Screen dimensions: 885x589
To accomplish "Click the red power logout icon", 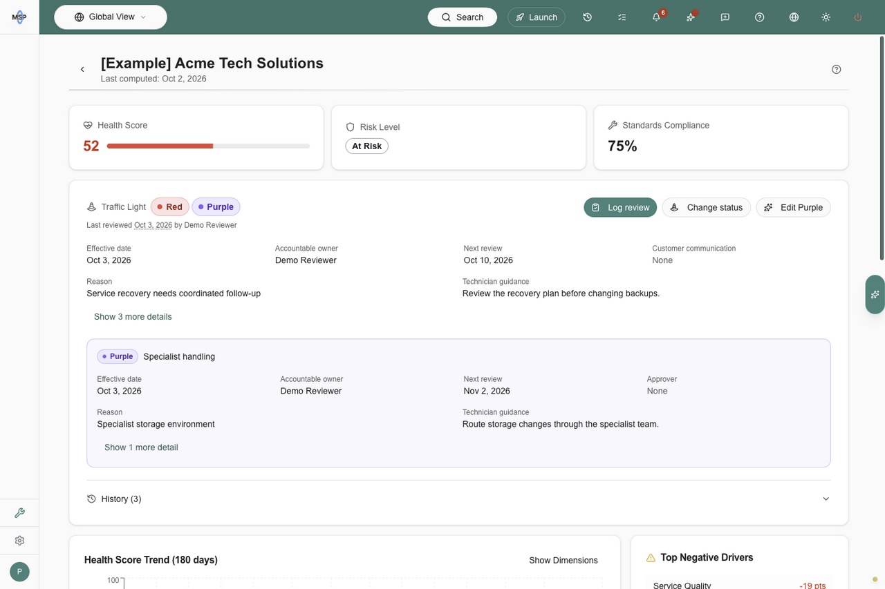I will pyautogui.click(x=858, y=17).
